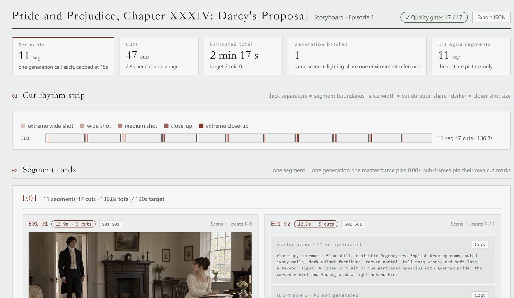Click the 12.9s · 5 cuts pill

pyautogui.click(x=316, y=224)
